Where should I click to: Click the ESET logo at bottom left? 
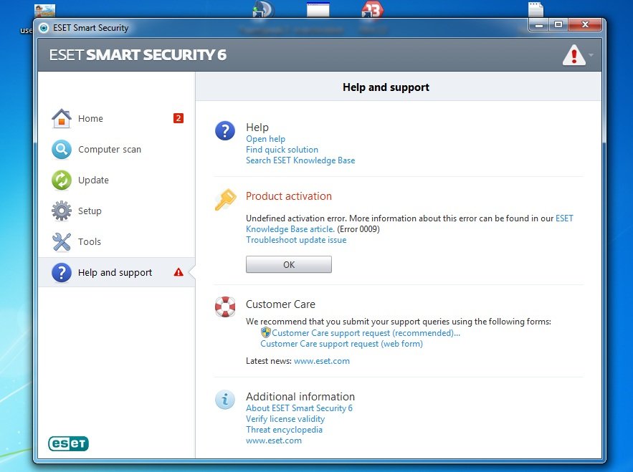pos(68,444)
